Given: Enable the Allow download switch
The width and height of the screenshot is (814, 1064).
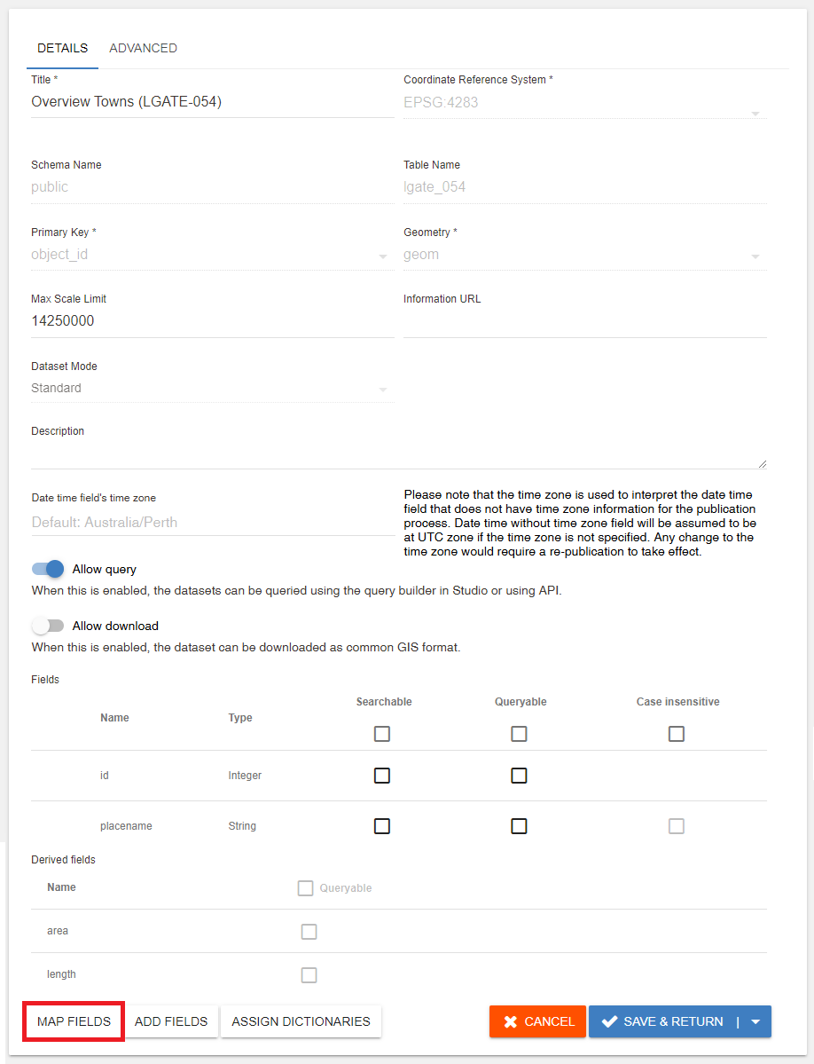Looking at the screenshot, I should (x=49, y=626).
